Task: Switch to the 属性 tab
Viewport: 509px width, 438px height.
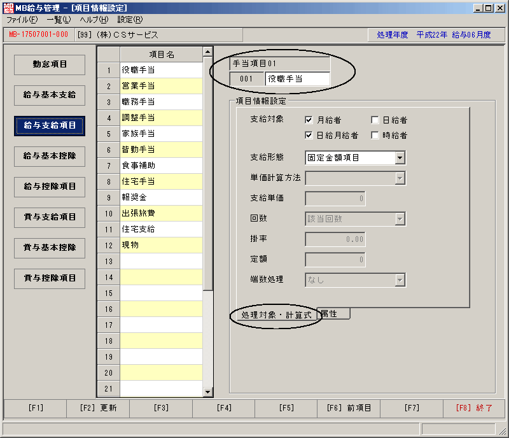Action: click(333, 314)
